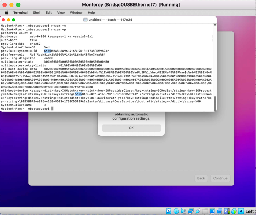Screen dimensions: 256x215
Task: Click the CPU virtualization indicator icon
Action: [x=227, y=211]
